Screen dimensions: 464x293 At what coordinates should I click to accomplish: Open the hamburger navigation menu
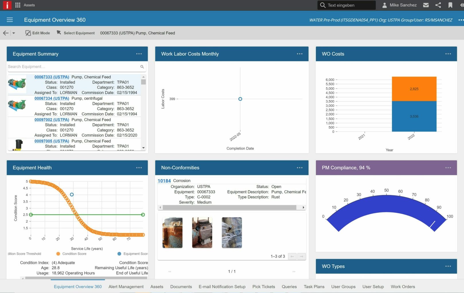click(x=10, y=20)
